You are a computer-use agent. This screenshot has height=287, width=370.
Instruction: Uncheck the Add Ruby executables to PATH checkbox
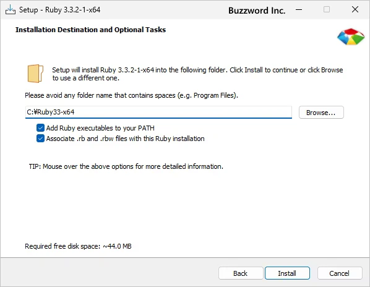40,128
